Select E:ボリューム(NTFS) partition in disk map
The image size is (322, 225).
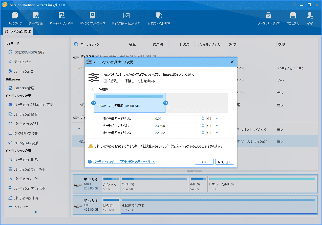(x=262, y=184)
